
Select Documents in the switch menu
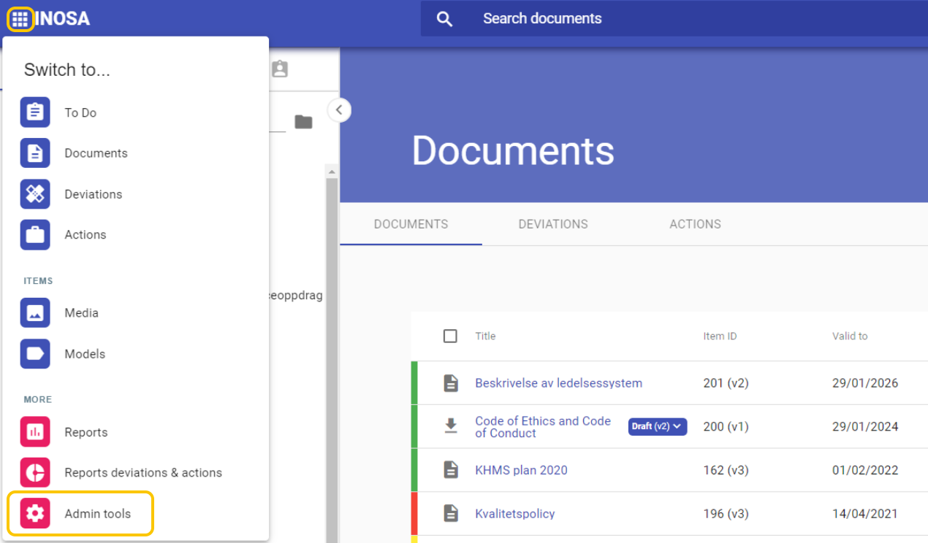[96, 153]
